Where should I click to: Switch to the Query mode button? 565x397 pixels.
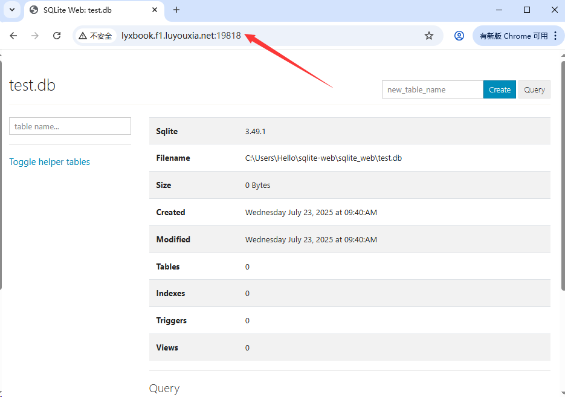[534, 89]
